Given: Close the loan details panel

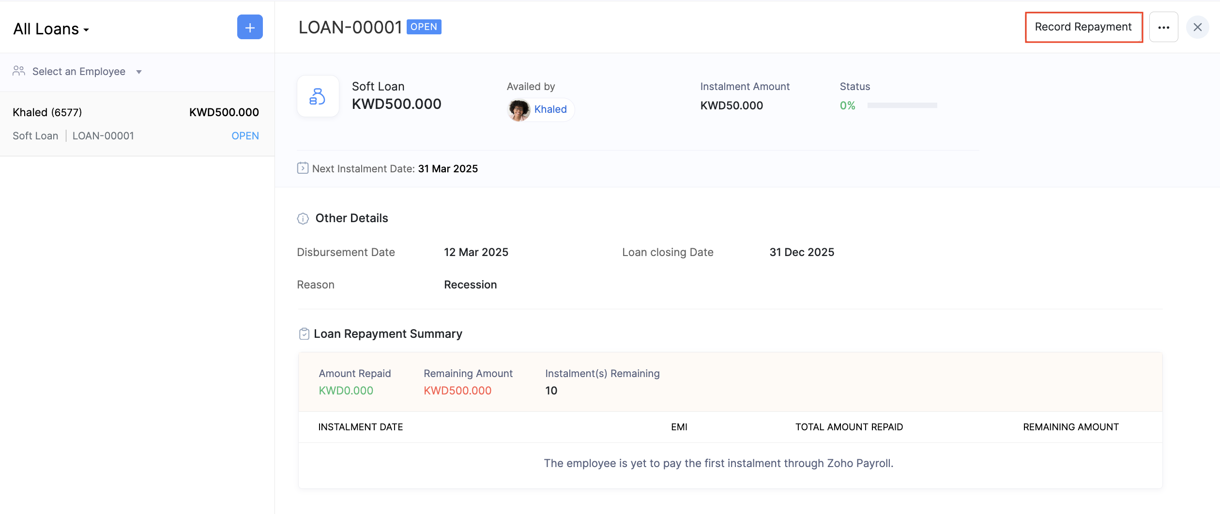Looking at the screenshot, I should pyautogui.click(x=1197, y=27).
